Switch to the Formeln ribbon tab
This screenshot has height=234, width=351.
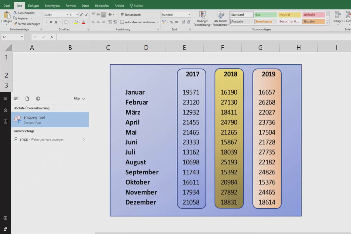pyautogui.click(x=71, y=5)
